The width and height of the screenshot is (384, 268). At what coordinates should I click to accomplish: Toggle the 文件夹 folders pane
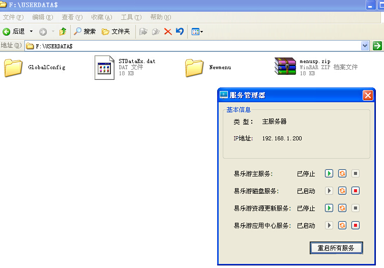(116, 32)
